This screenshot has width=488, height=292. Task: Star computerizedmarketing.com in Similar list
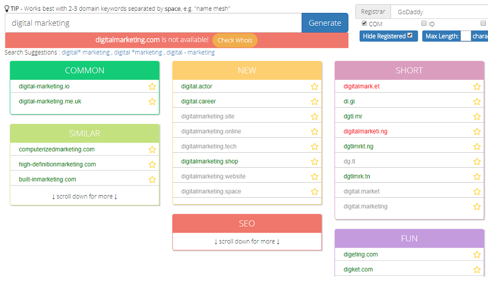[x=152, y=149]
